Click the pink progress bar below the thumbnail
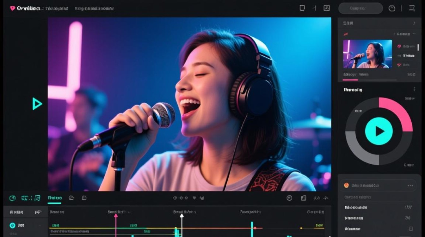The width and height of the screenshot is (425, 237). coord(351,80)
